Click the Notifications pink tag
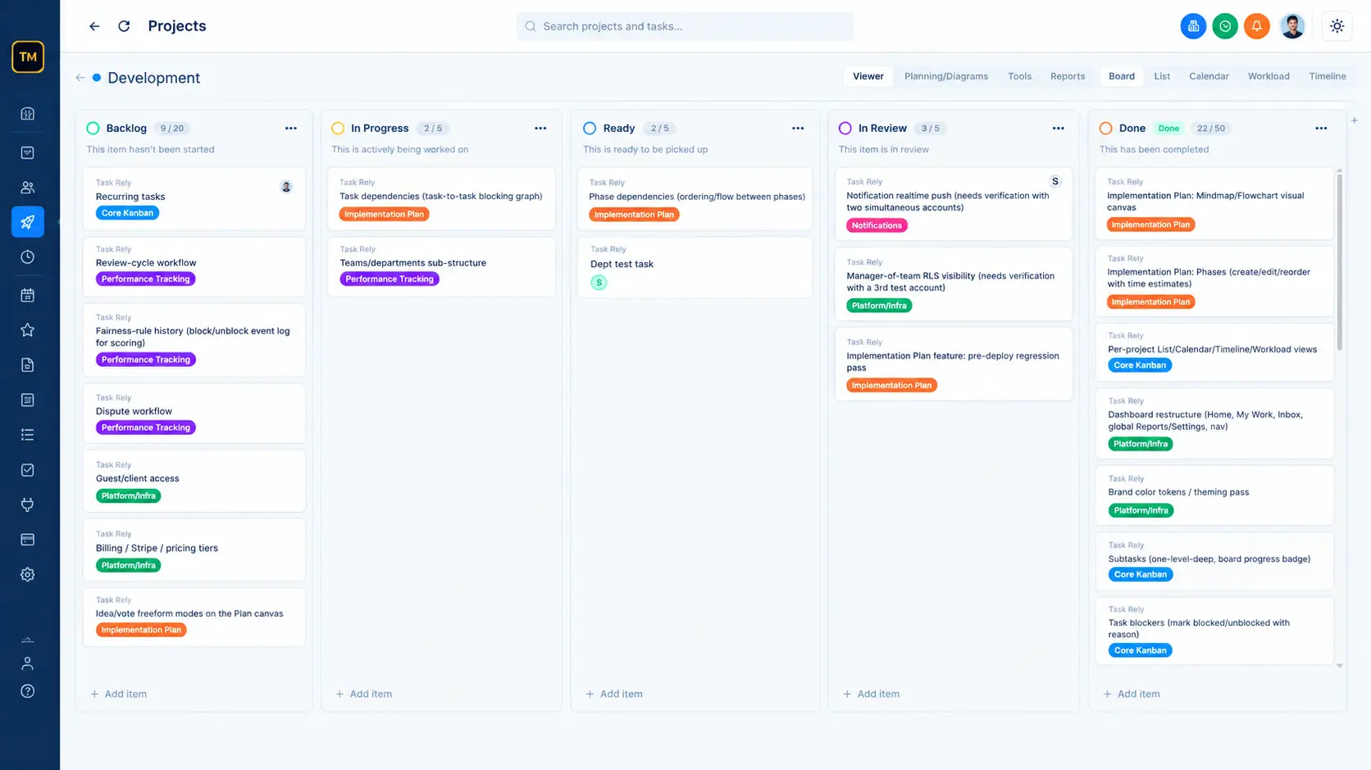Image resolution: width=1371 pixels, height=770 pixels. pyautogui.click(x=877, y=225)
